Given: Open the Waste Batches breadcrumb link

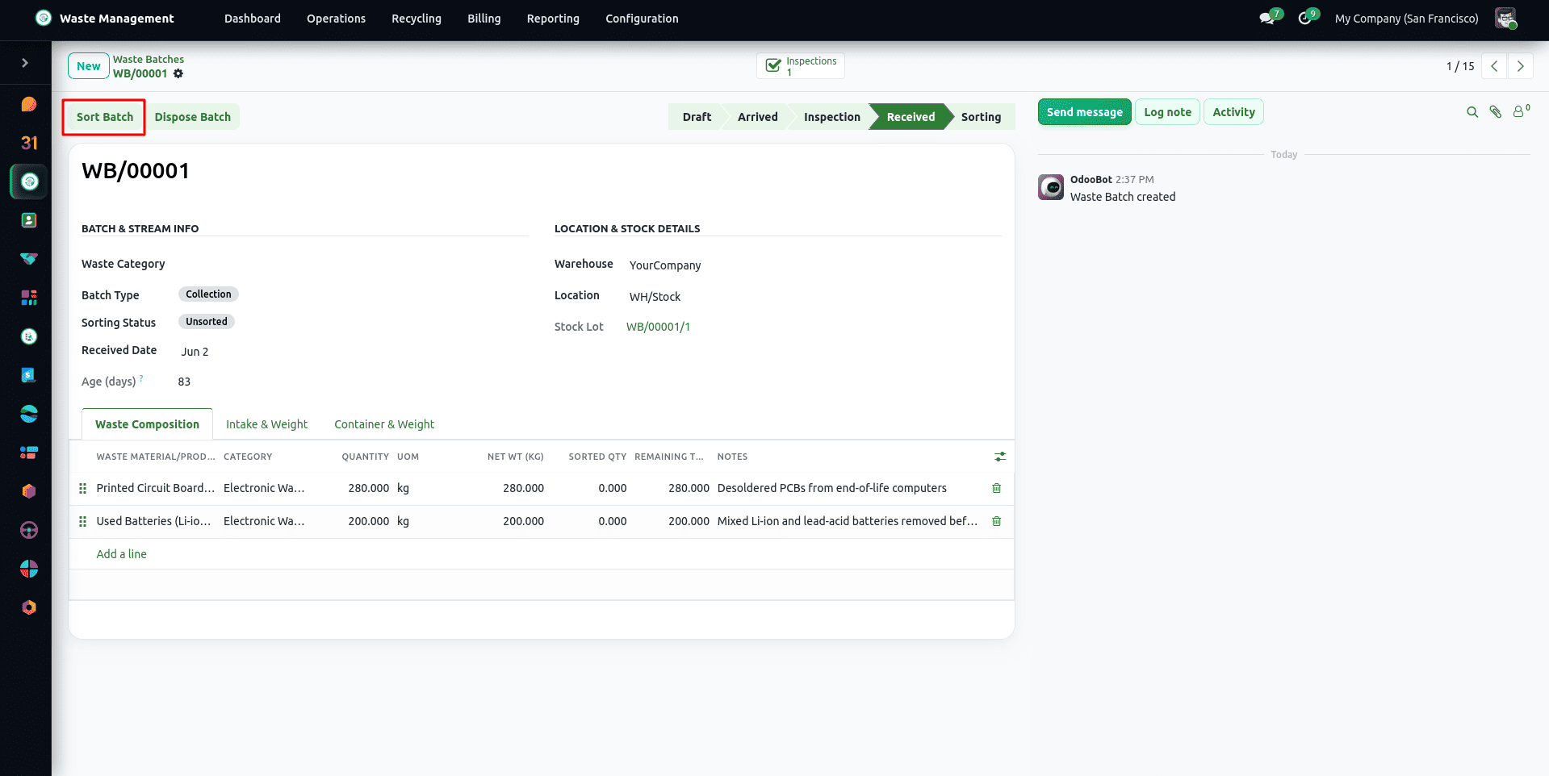Looking at the screenshot, I should pos(149,60).
